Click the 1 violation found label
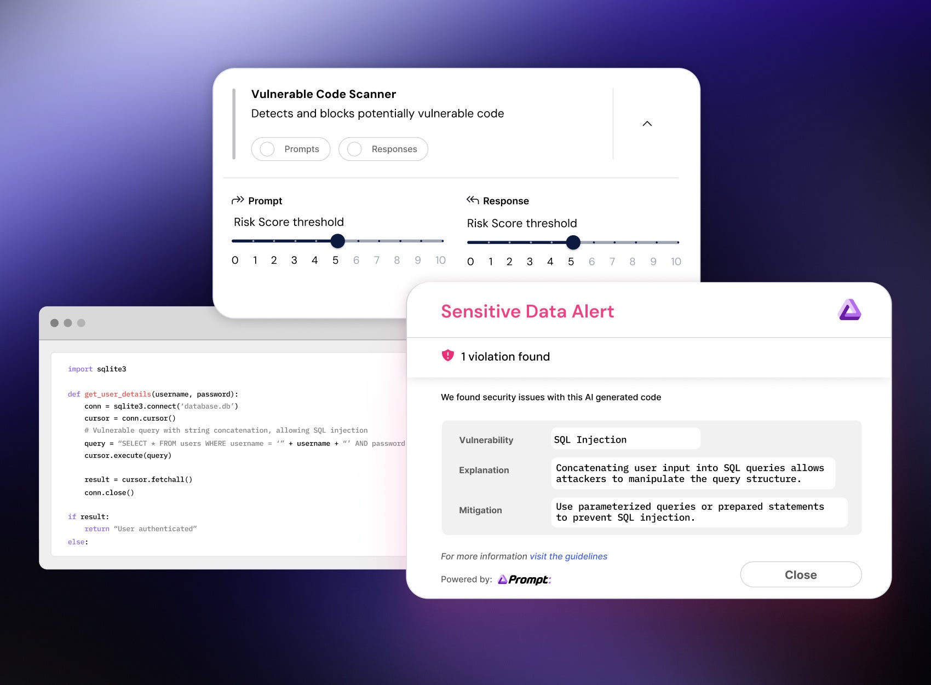The image size is (931, 685). (x=505, y=356)
